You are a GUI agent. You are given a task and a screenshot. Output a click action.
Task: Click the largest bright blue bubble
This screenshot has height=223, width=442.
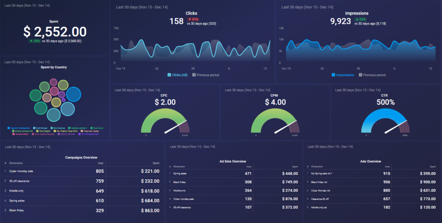coord(73,94)
